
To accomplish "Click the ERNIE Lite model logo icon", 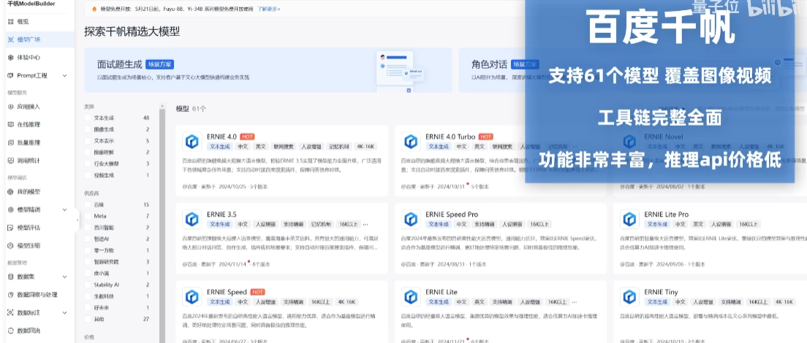I will (412, 296).
